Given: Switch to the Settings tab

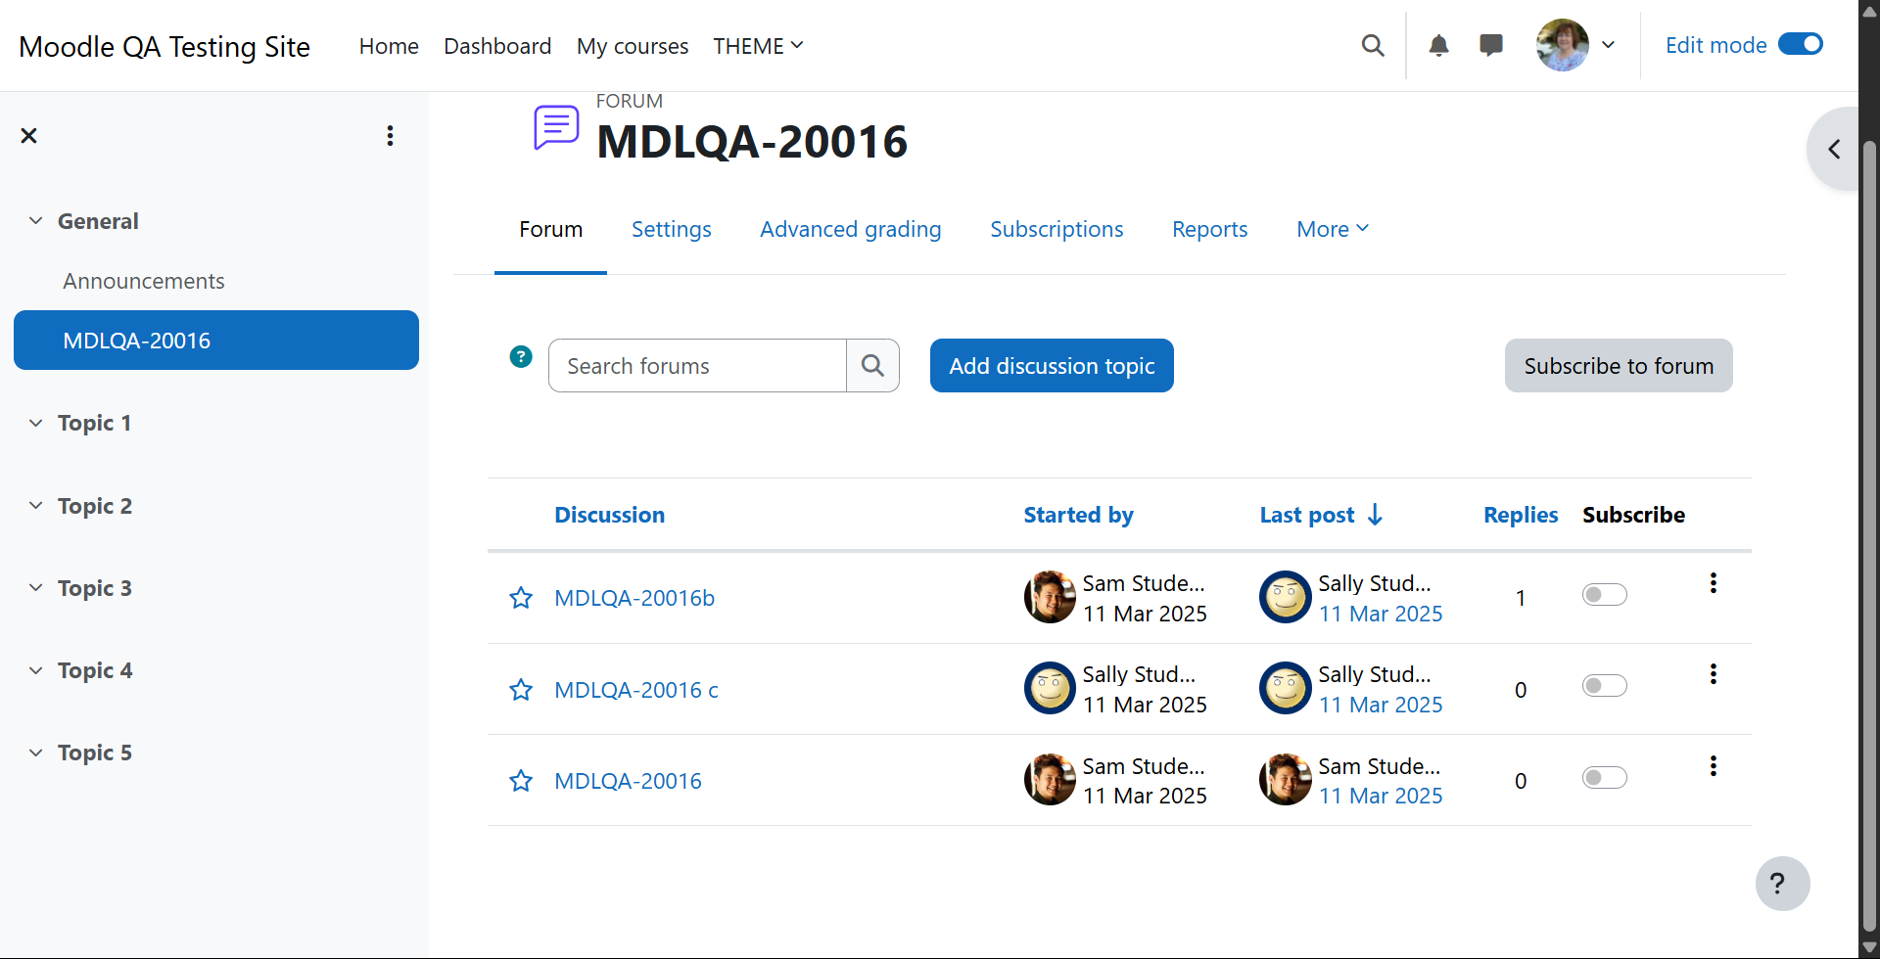Looking at the screenshot, I should [672, 229].
